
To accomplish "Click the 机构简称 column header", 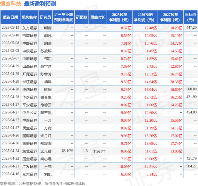I will click(29, 17).
